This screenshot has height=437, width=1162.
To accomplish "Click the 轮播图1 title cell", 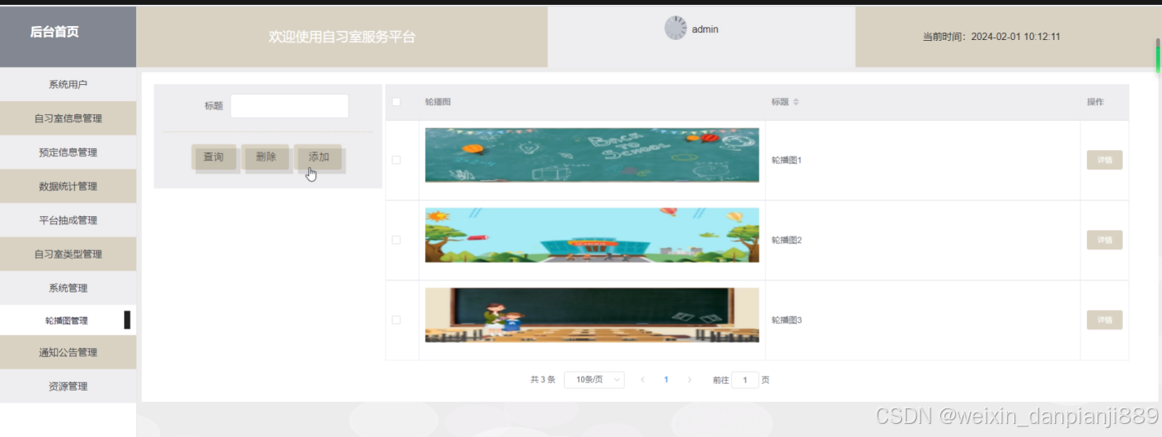I will click(x=787, y=161).
